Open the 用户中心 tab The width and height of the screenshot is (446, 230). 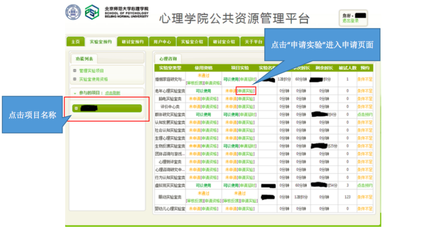[161, 41]
